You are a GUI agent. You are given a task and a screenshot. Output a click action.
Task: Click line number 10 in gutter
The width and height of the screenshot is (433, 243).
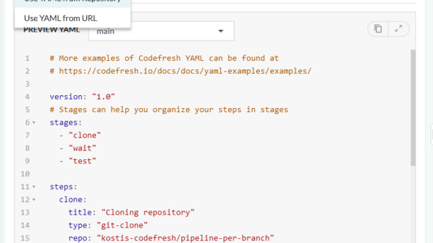[x=25, y=174]
